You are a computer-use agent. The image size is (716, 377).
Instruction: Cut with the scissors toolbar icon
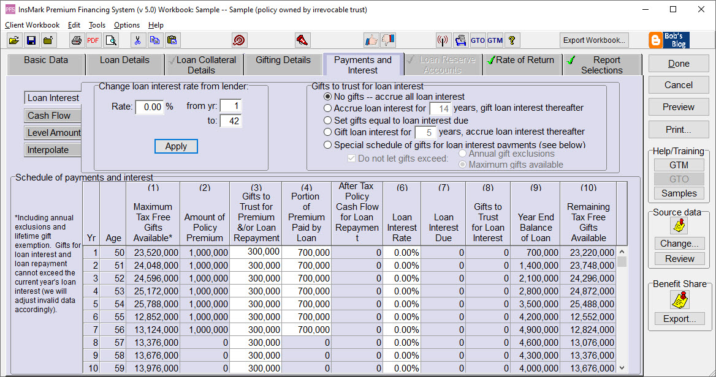[x=138, y=40]
